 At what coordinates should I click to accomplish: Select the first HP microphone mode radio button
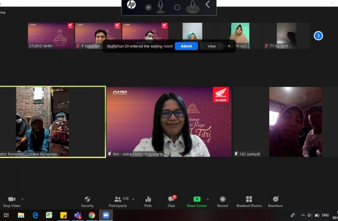point(148,7)
